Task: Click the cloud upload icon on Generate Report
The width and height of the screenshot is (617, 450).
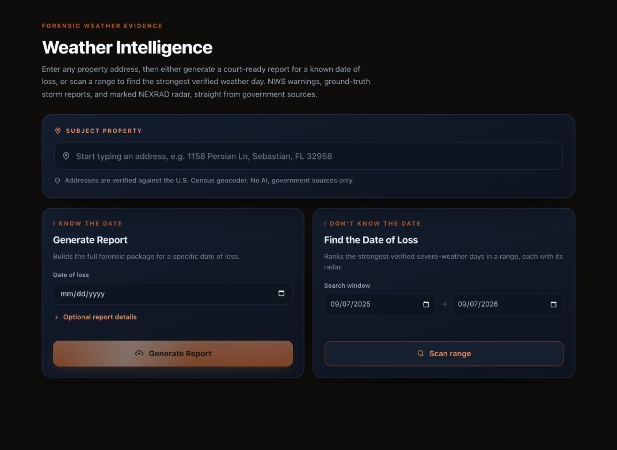Action: tap(139, 353)
